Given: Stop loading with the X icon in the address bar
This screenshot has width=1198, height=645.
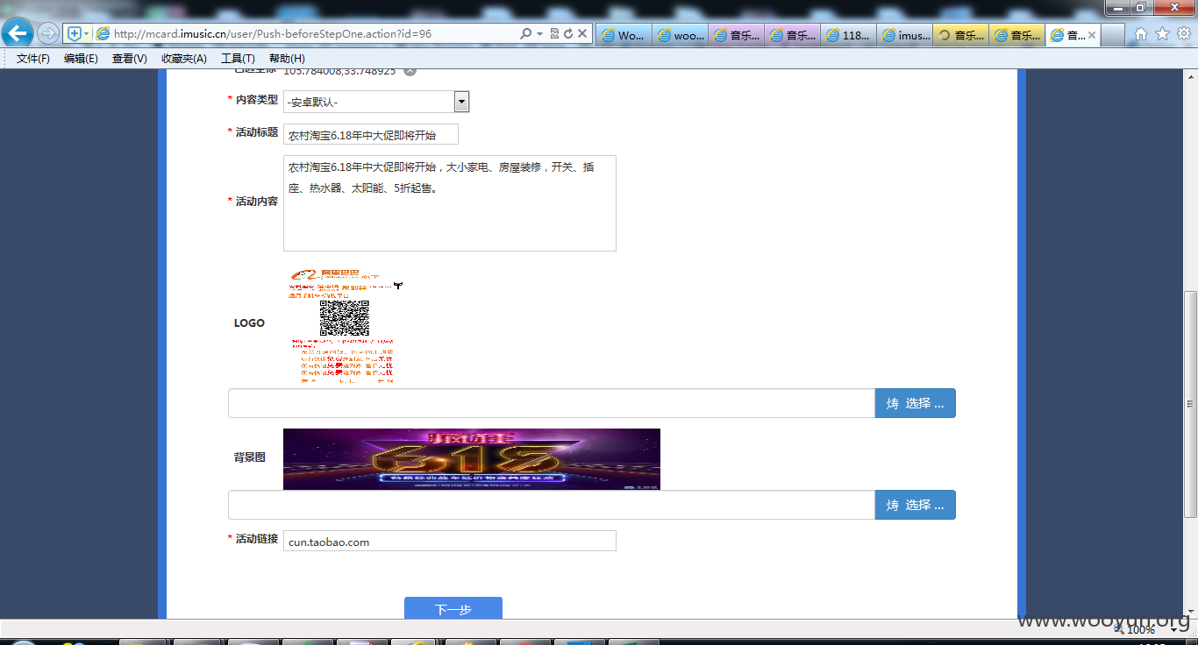Looking at the screenshot, I should click(x=582, y=34).
